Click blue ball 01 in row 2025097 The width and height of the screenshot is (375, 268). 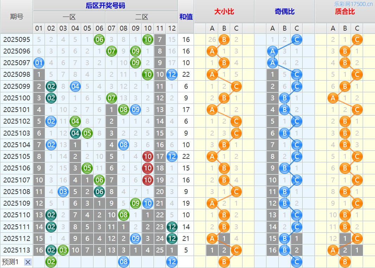pyautogui.click(x=39, y=63)
